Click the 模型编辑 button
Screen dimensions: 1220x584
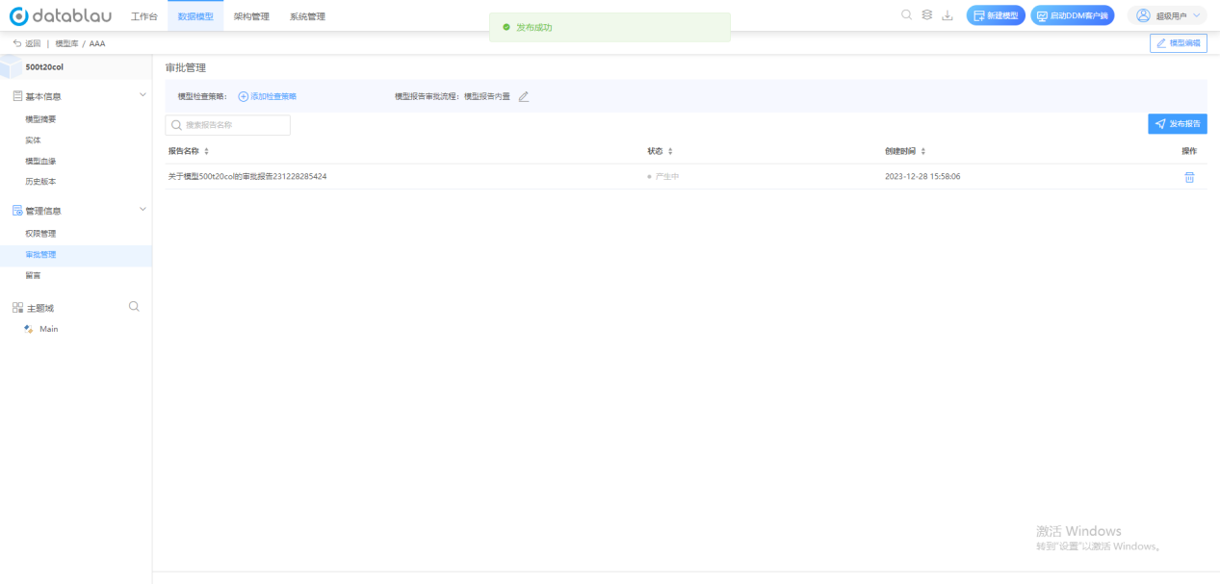pos(1179,43)
